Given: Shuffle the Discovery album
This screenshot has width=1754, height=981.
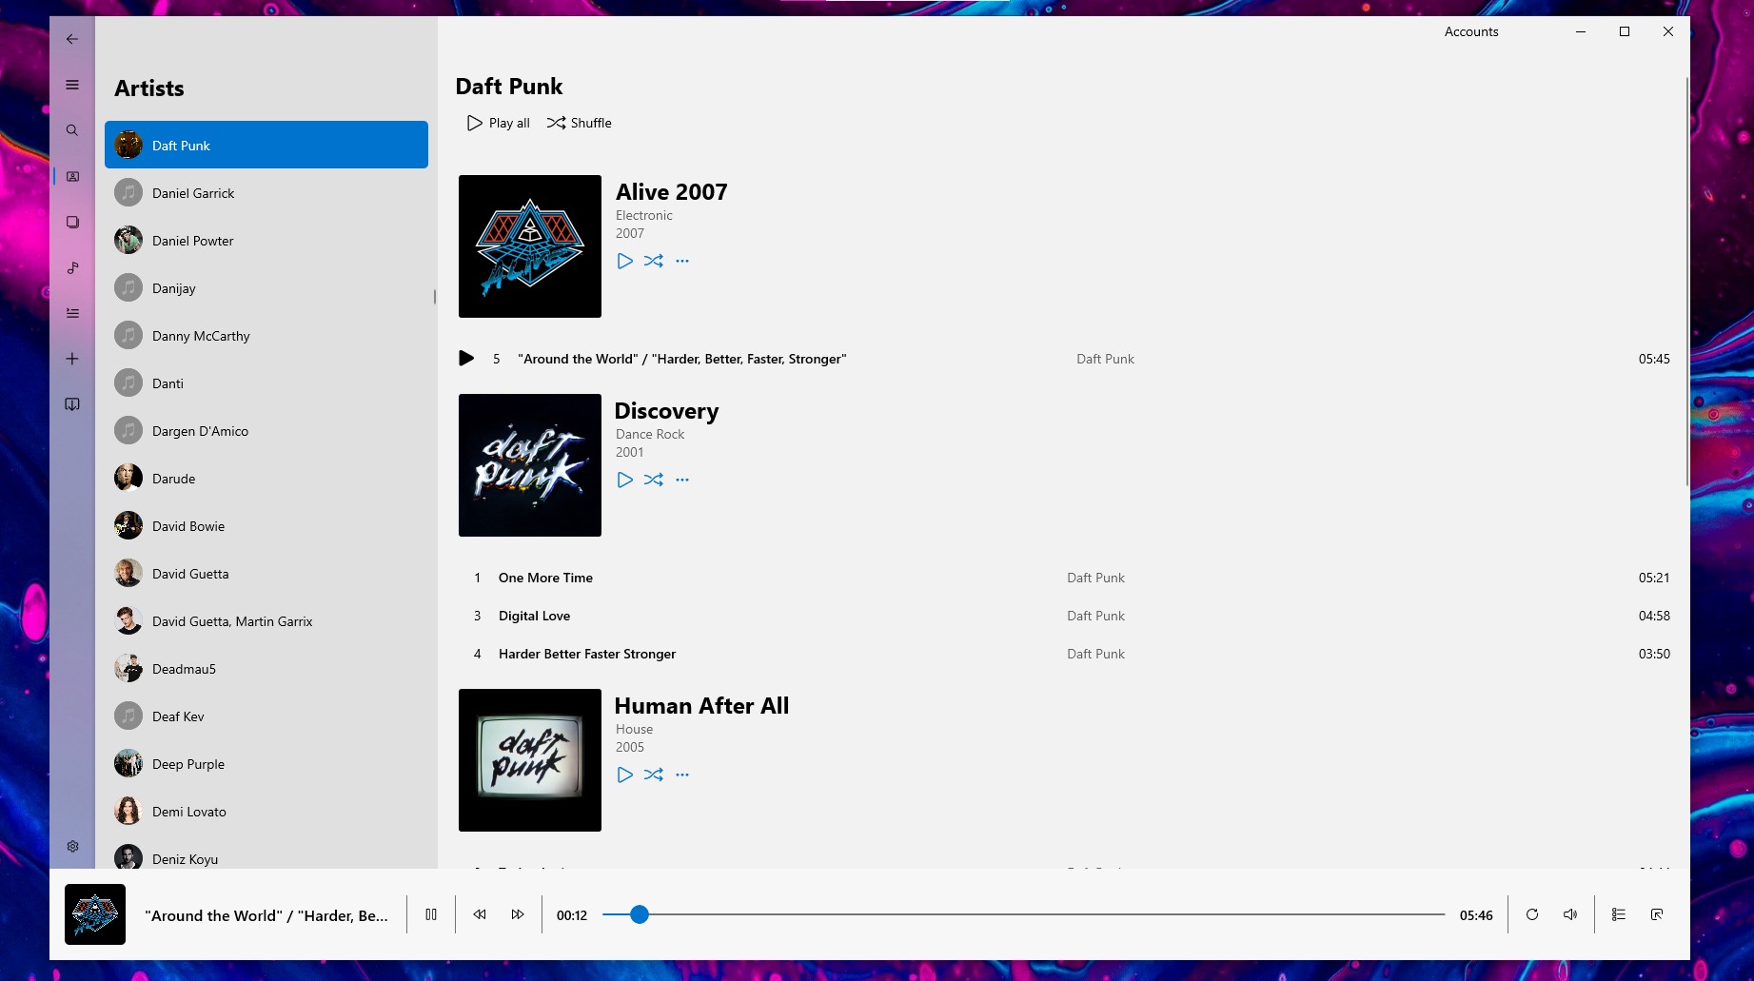Looking at the screenshot, I should pos(654,480).
